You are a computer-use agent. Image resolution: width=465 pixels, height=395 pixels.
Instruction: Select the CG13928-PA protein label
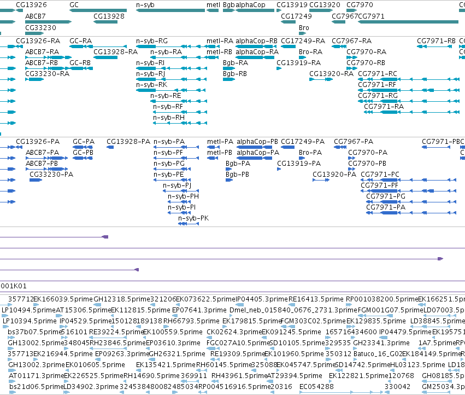coord(128,141)
